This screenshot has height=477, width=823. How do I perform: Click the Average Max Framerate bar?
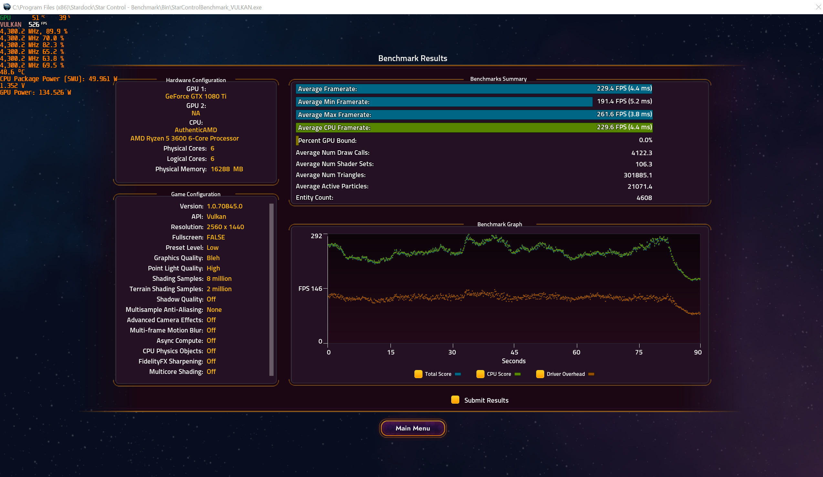coord(474,115)
